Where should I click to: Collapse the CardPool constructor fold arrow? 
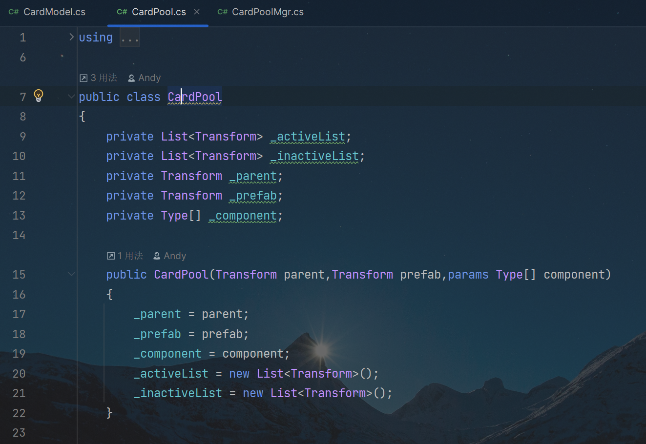[x=71, y=274]
